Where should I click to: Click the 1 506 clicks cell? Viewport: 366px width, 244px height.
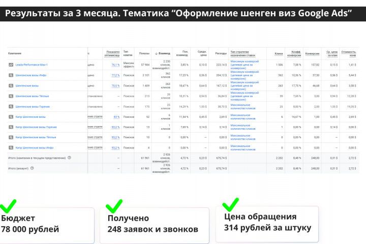pos(279,65)
